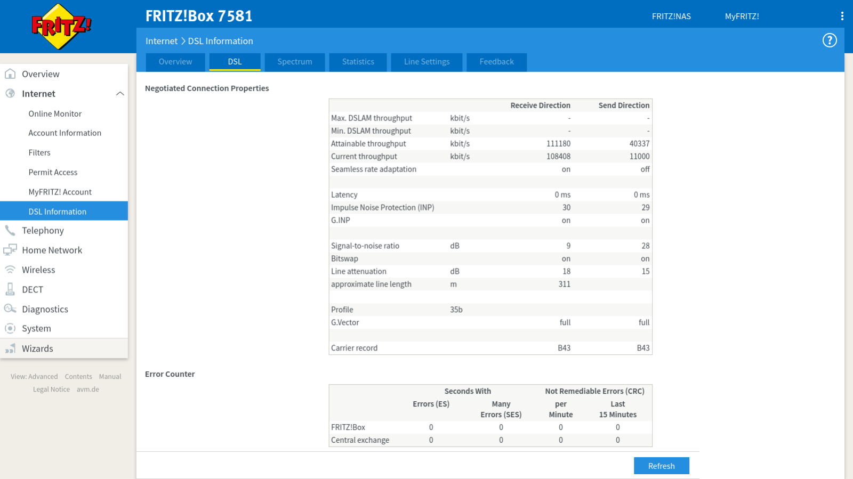The width and height of the screenshot is (853, 479).
Task: Click the Profile value 35b
Action: click(x=456, y=310)
